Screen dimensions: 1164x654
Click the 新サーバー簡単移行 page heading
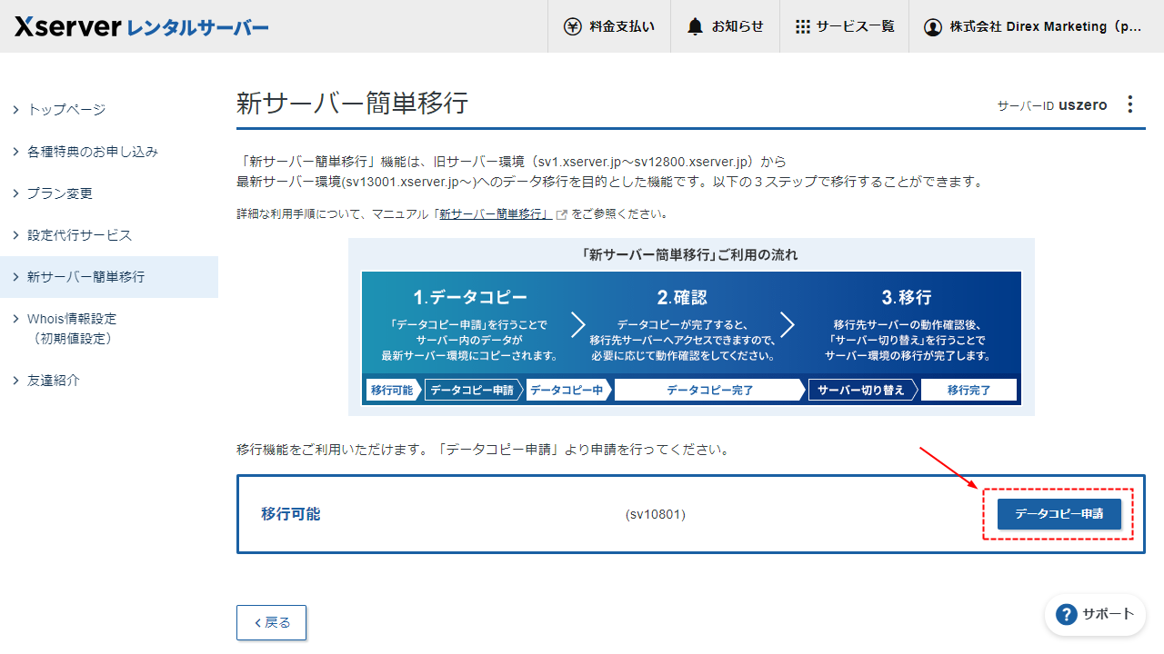[353, 103]
